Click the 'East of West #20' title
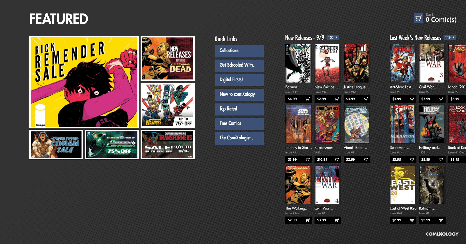Image resolution: width=466 pixels, height=244 pixels. (403, 208)
